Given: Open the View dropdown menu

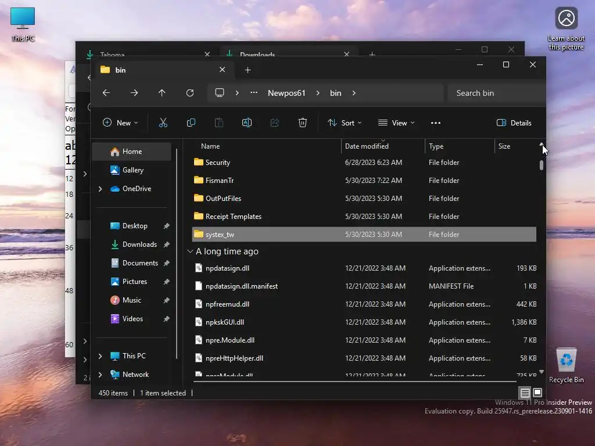Looking at the screenshot, I should point(396,123).
